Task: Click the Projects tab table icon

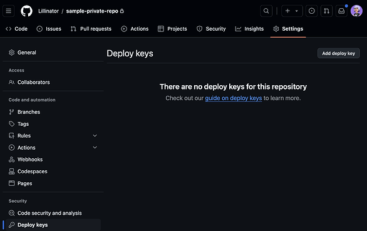Action: pyautogui.click(x=161, y=29)
